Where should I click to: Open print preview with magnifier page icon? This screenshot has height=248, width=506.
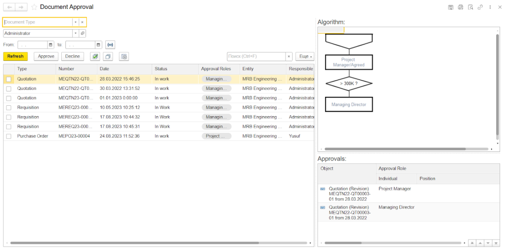(x=470, y=7)
